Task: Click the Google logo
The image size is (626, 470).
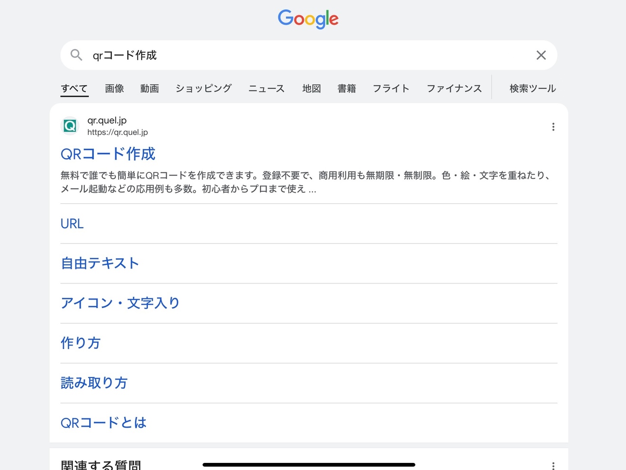Action: click(308, 19)
